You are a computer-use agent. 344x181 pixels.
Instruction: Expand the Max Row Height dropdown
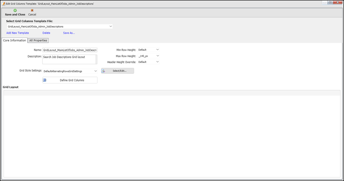(157, 56)
